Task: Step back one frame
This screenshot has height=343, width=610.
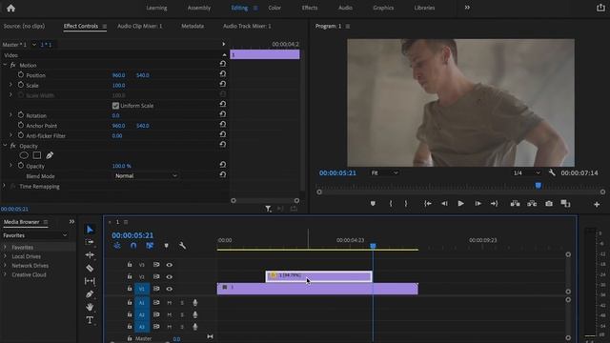Action: 444,203
